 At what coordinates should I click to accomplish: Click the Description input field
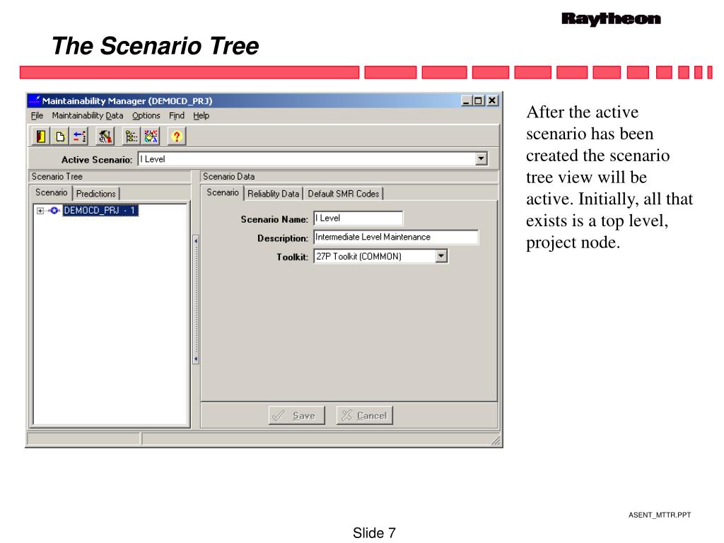coord(396,237)
